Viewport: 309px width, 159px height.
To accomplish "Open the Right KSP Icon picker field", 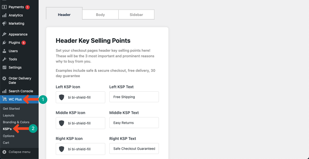I will coord(80,149).
